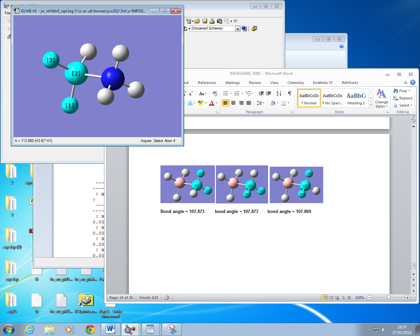
Task: Click the Zoom Out minus button in Word
Action: point(369,298)
